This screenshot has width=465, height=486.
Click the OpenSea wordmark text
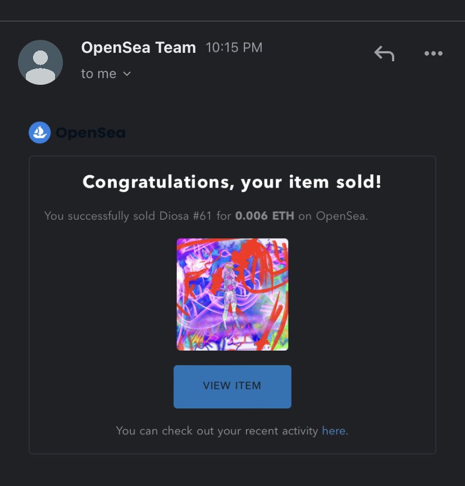point(90,133)
